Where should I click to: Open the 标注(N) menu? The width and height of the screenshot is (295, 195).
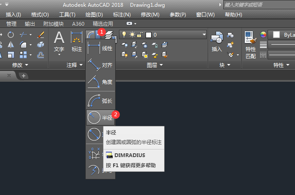[122, 15]
